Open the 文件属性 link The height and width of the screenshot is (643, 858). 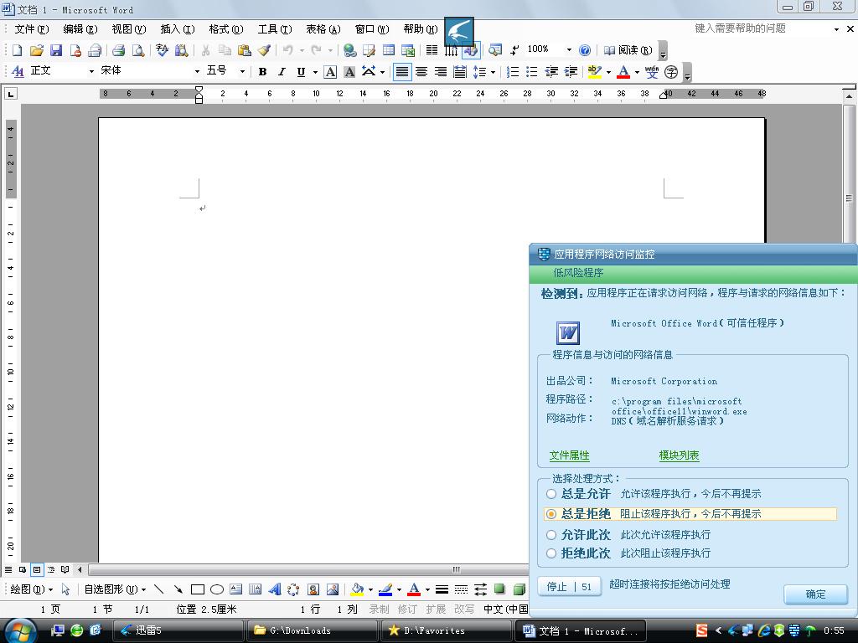569,455
